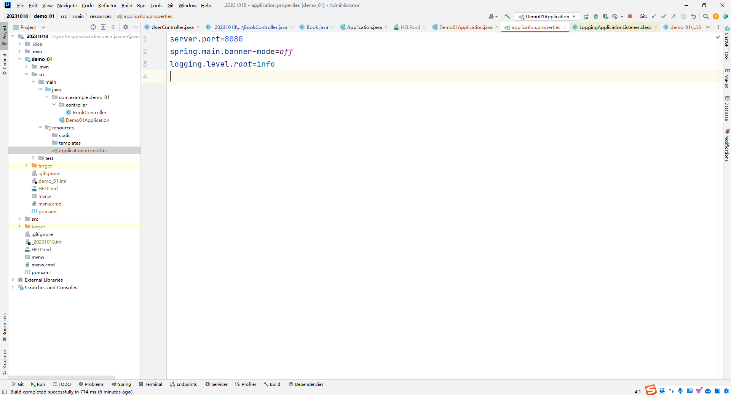Open the Tools menu
731x395 pixels.
coord(156,5)
